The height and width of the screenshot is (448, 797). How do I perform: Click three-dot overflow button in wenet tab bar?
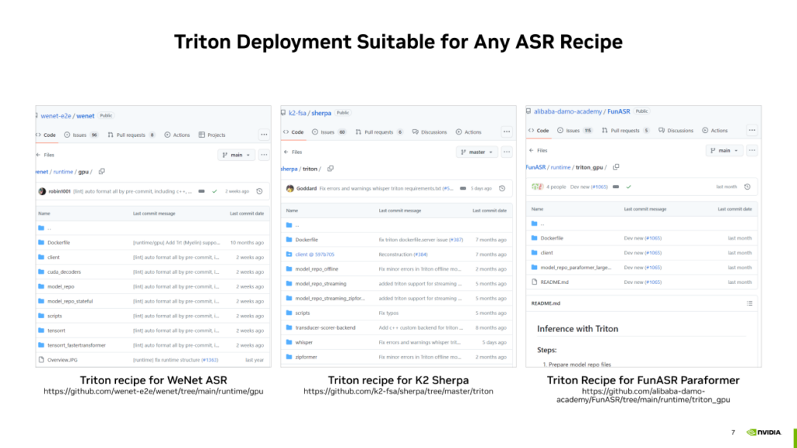point(264,135)
